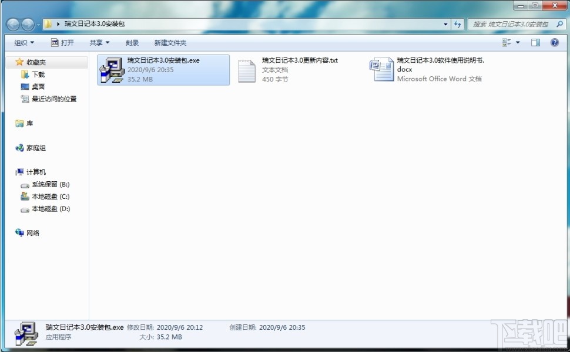The height and width of the screenshot is (352, 570).
Task: Select the text file icon 更新内容.txt
Action: click(247, 71)
